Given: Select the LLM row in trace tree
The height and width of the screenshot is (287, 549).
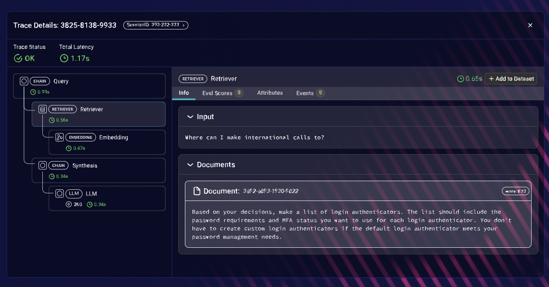Looking at the screenshot, I should click(x=107, y=198).
